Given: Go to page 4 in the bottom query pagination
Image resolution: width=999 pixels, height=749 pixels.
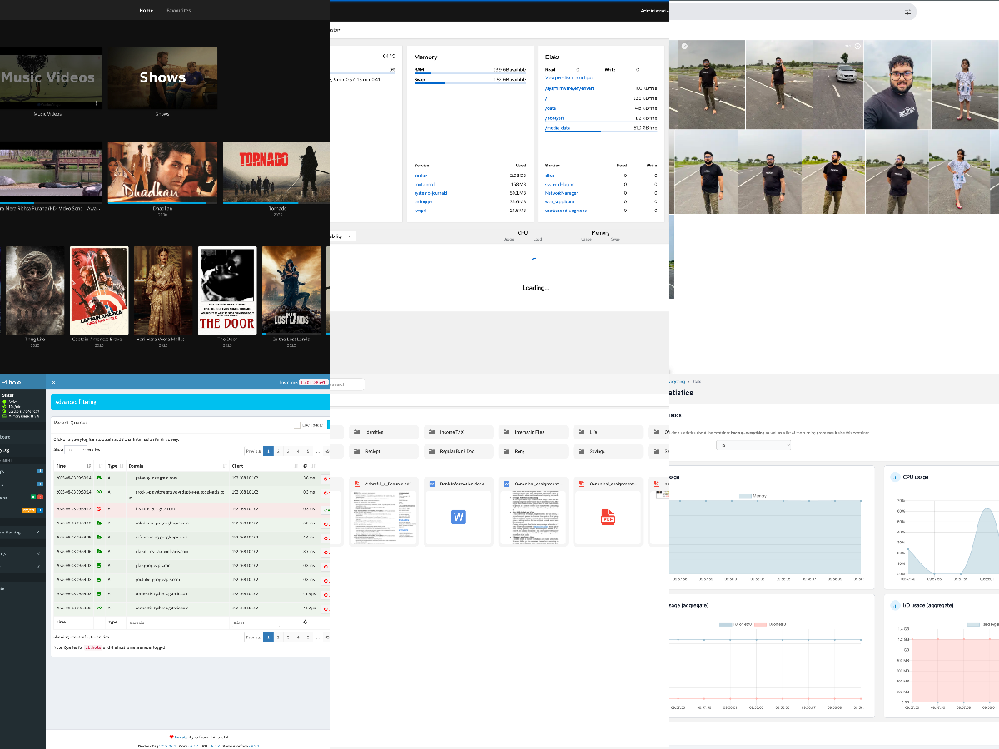Looking at the screenshot, I should (298, 637).
